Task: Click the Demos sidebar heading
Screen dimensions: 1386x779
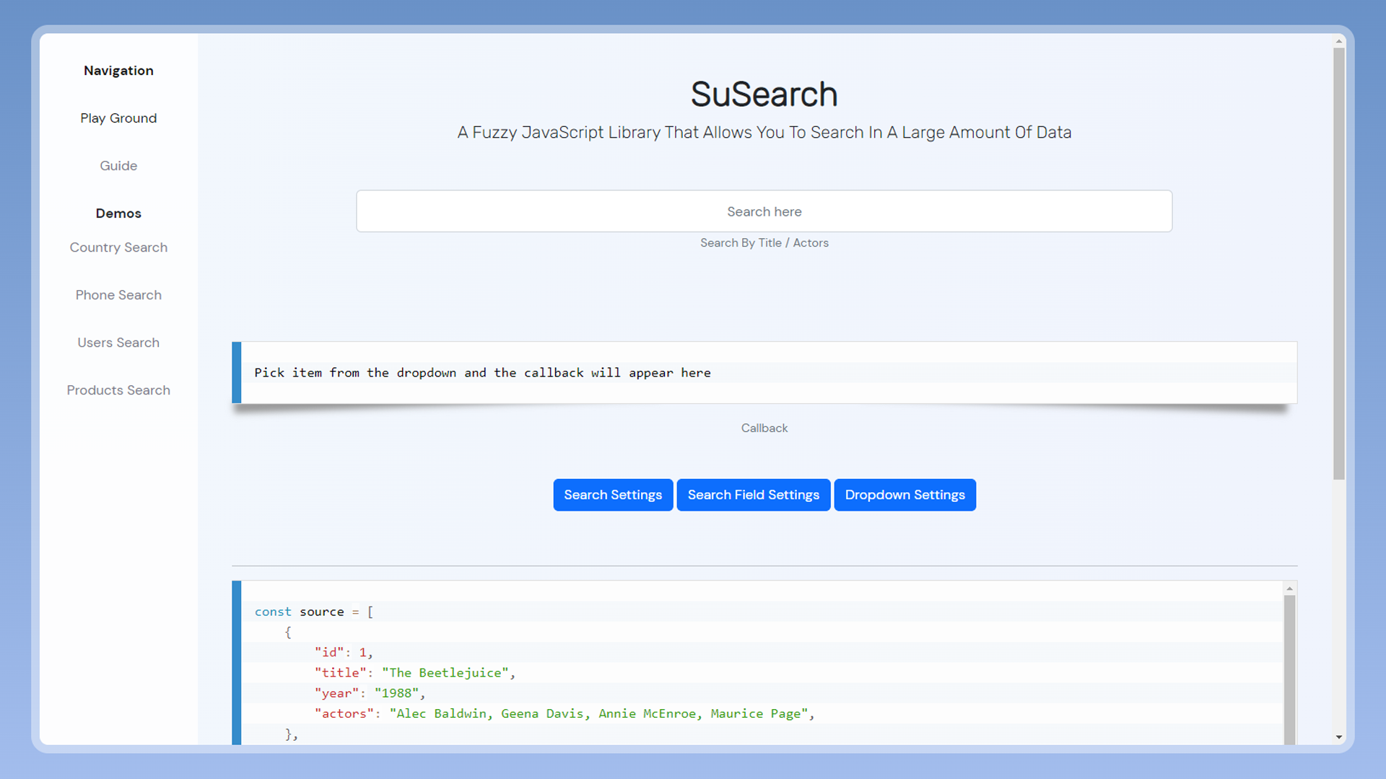Action: (118, 214)
